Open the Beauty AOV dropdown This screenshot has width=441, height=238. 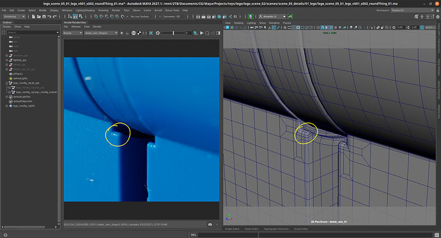tap(73, 33)
